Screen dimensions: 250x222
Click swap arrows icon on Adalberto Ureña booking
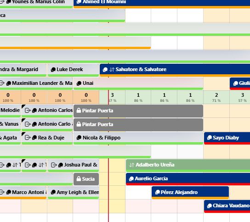point(131,165)
